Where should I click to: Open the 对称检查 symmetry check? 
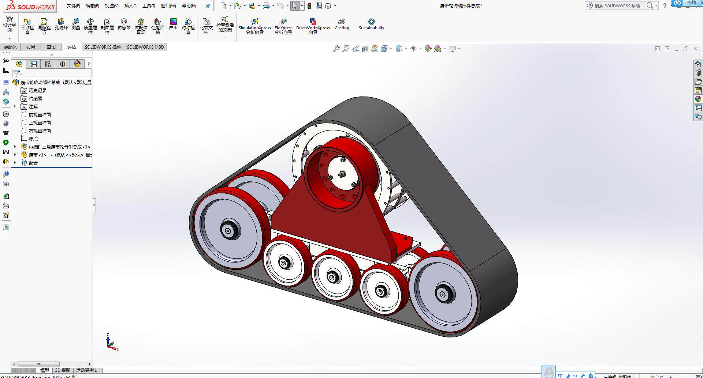point(188,26)
